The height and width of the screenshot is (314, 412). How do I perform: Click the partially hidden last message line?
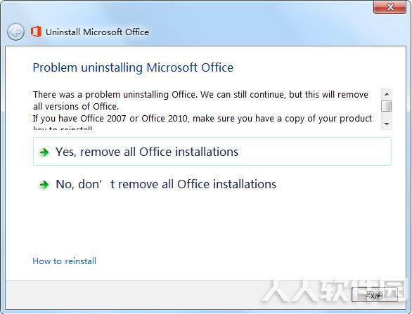[x=63, y=129]
